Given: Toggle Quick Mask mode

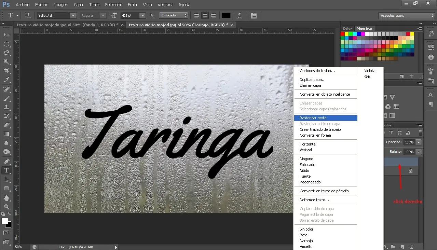Looking at the screenshot, I should (x=6, y=233).
